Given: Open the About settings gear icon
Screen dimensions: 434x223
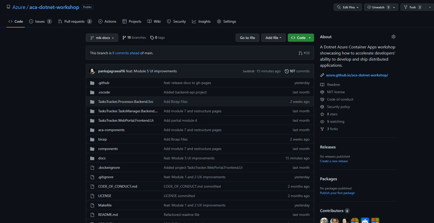Looking at the screenshot, I should tap(393, 37).
